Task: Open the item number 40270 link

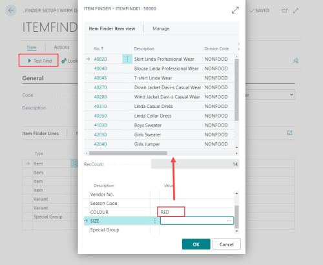Action: click(100, 87)
